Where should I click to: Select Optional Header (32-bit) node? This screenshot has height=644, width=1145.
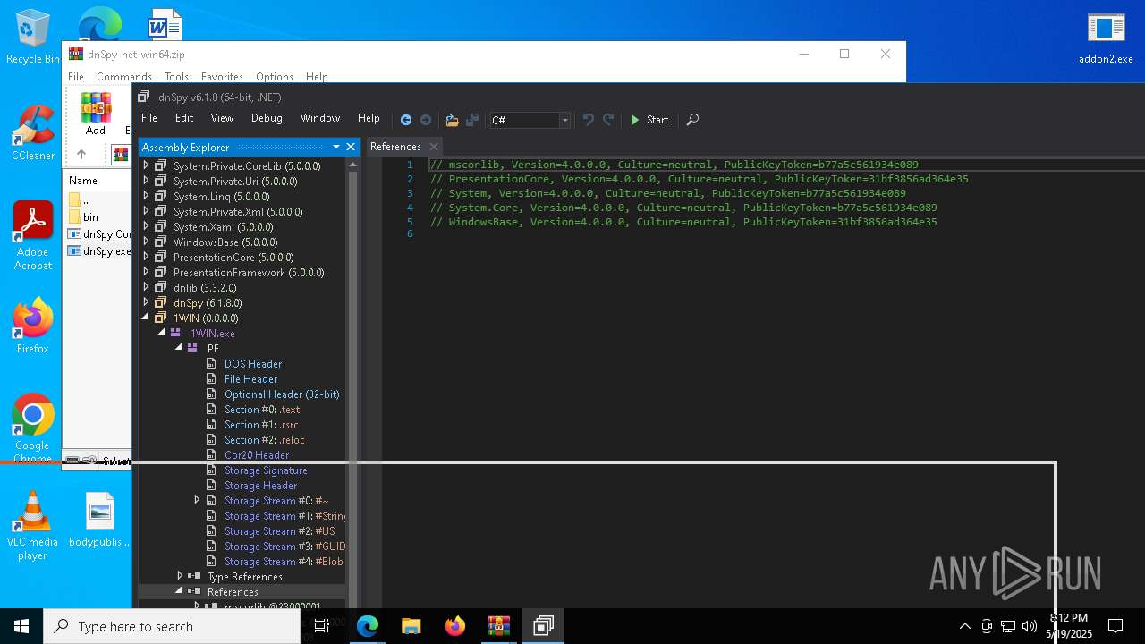pos(282,394)
